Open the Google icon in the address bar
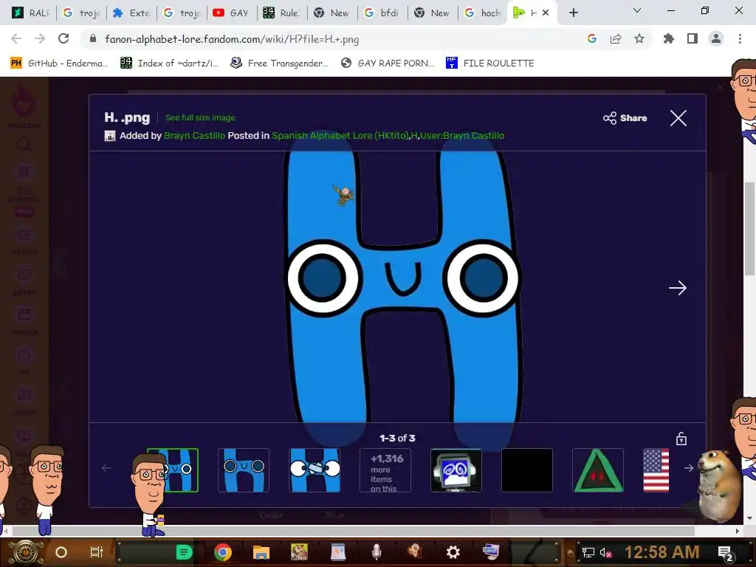This screenshot has height=567, width=756. pyautogui.click(x=592, y=38)
